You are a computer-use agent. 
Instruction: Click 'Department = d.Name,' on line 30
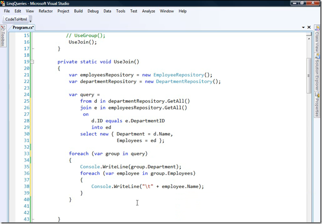pos(145,134)
